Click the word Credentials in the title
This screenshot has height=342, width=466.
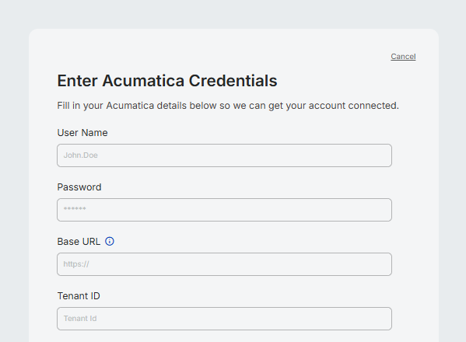click(x=233, y=81)
